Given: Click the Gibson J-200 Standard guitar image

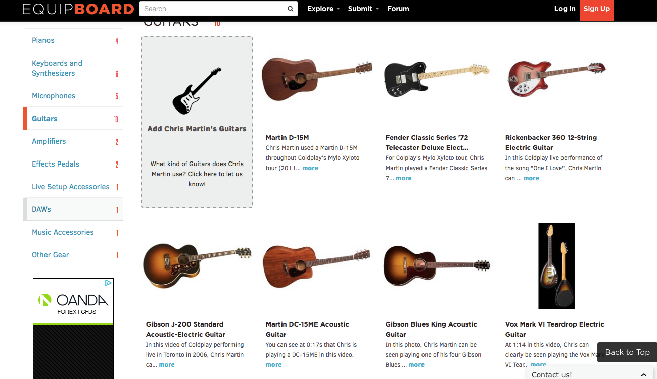Looking at the screenshot, I should pyautogui.click(x=197, y=265).
